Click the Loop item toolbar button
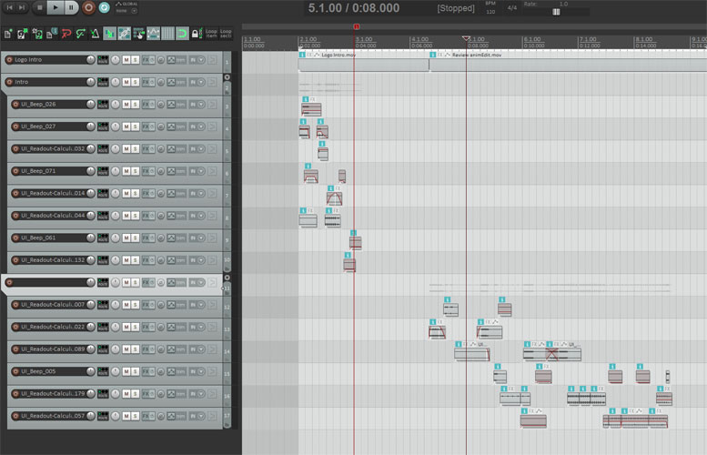The image size is (707, 455). point(212,34)
